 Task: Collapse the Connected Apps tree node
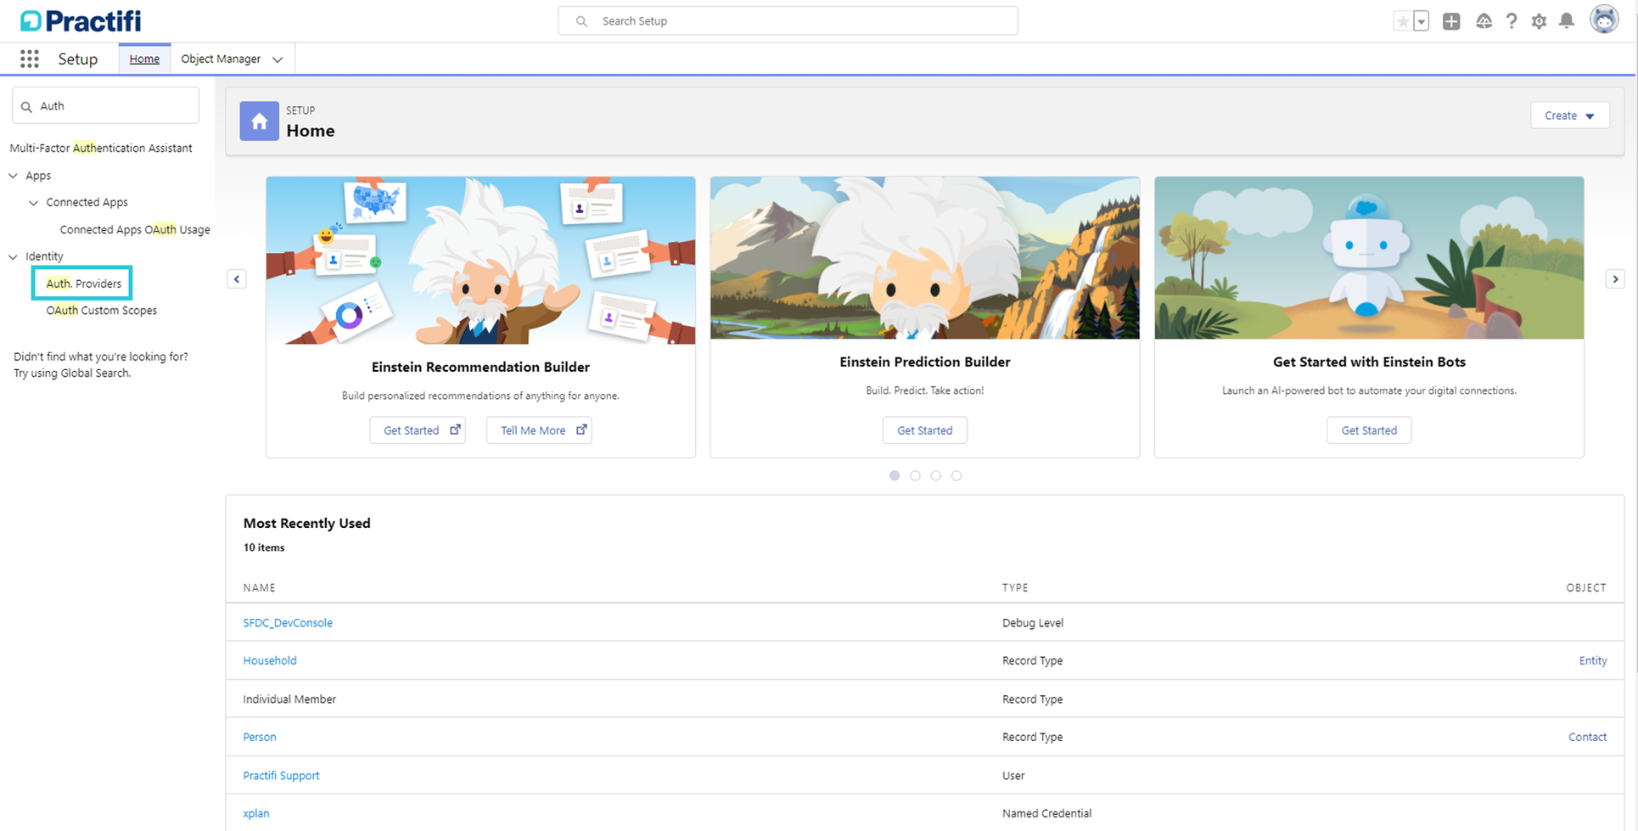[33, 203]
